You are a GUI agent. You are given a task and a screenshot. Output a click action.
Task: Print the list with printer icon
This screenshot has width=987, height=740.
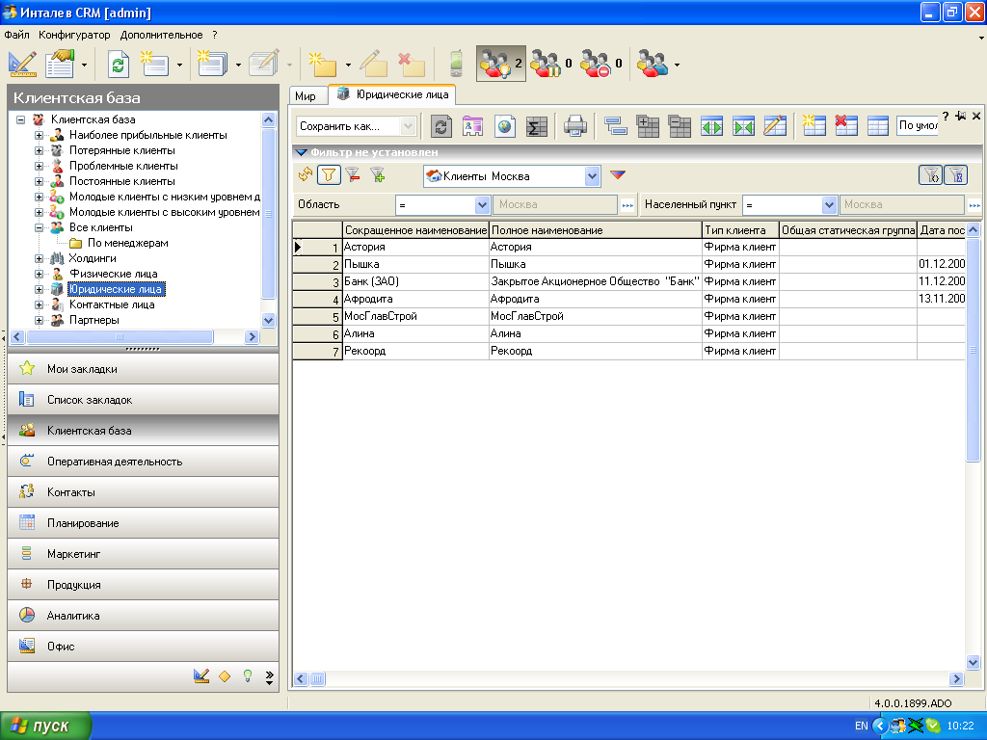click(575, 126)
